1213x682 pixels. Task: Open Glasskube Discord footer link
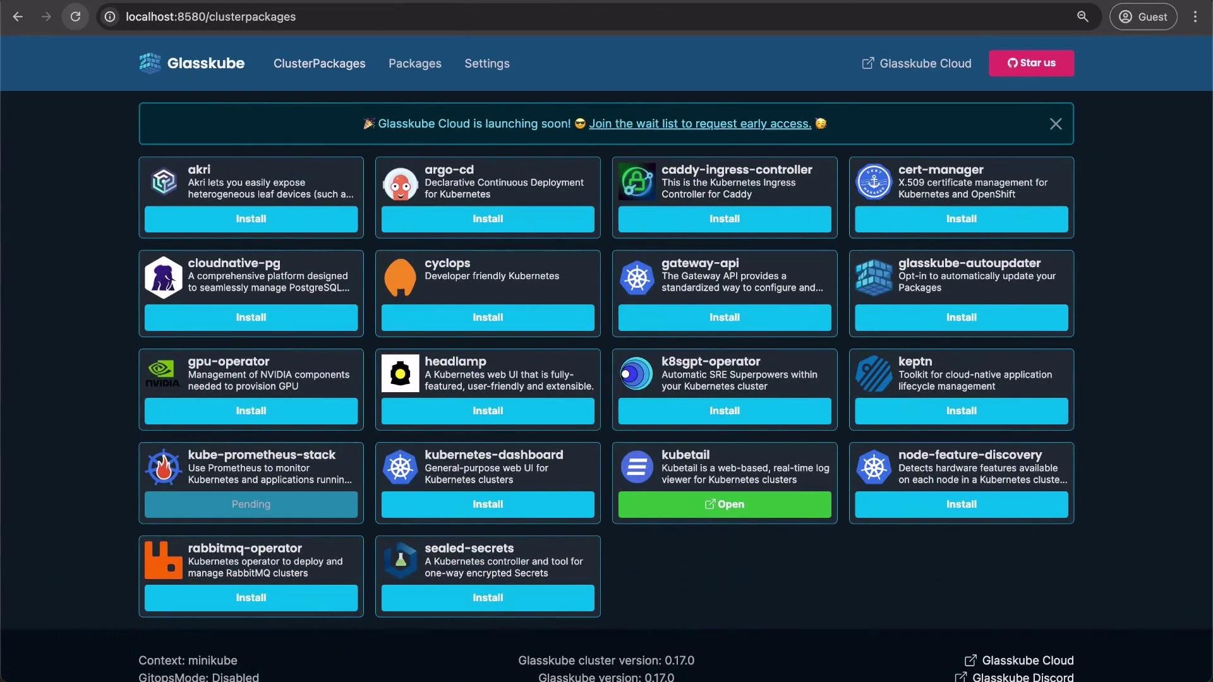pos(1015,677)
